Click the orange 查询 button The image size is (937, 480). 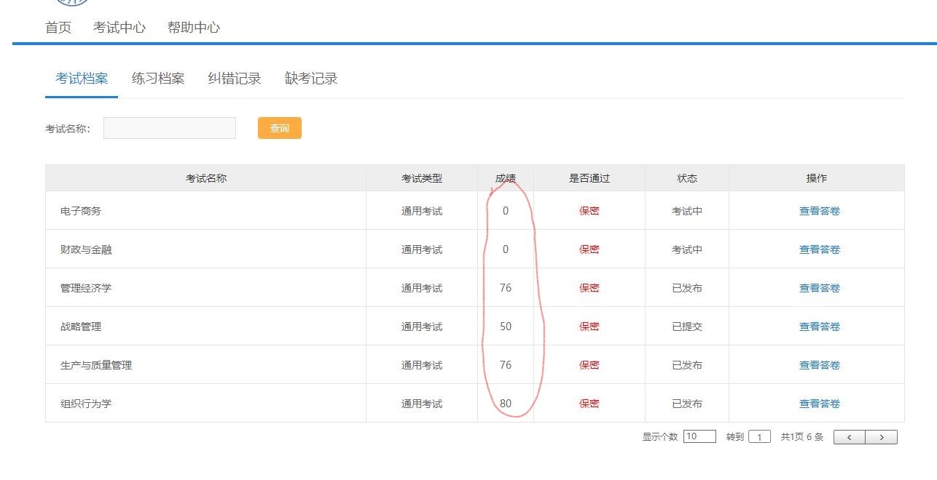pos(279,128)
